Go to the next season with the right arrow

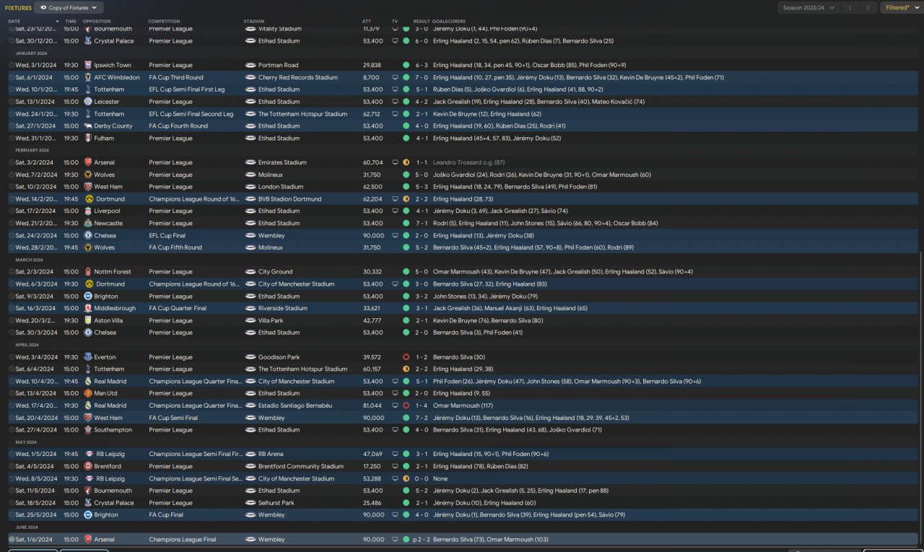(x=868, y=8)
